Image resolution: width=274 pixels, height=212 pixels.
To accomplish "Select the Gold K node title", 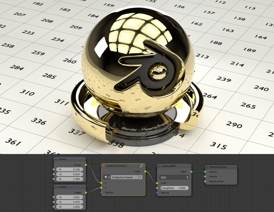I will [x=63, y=187].
